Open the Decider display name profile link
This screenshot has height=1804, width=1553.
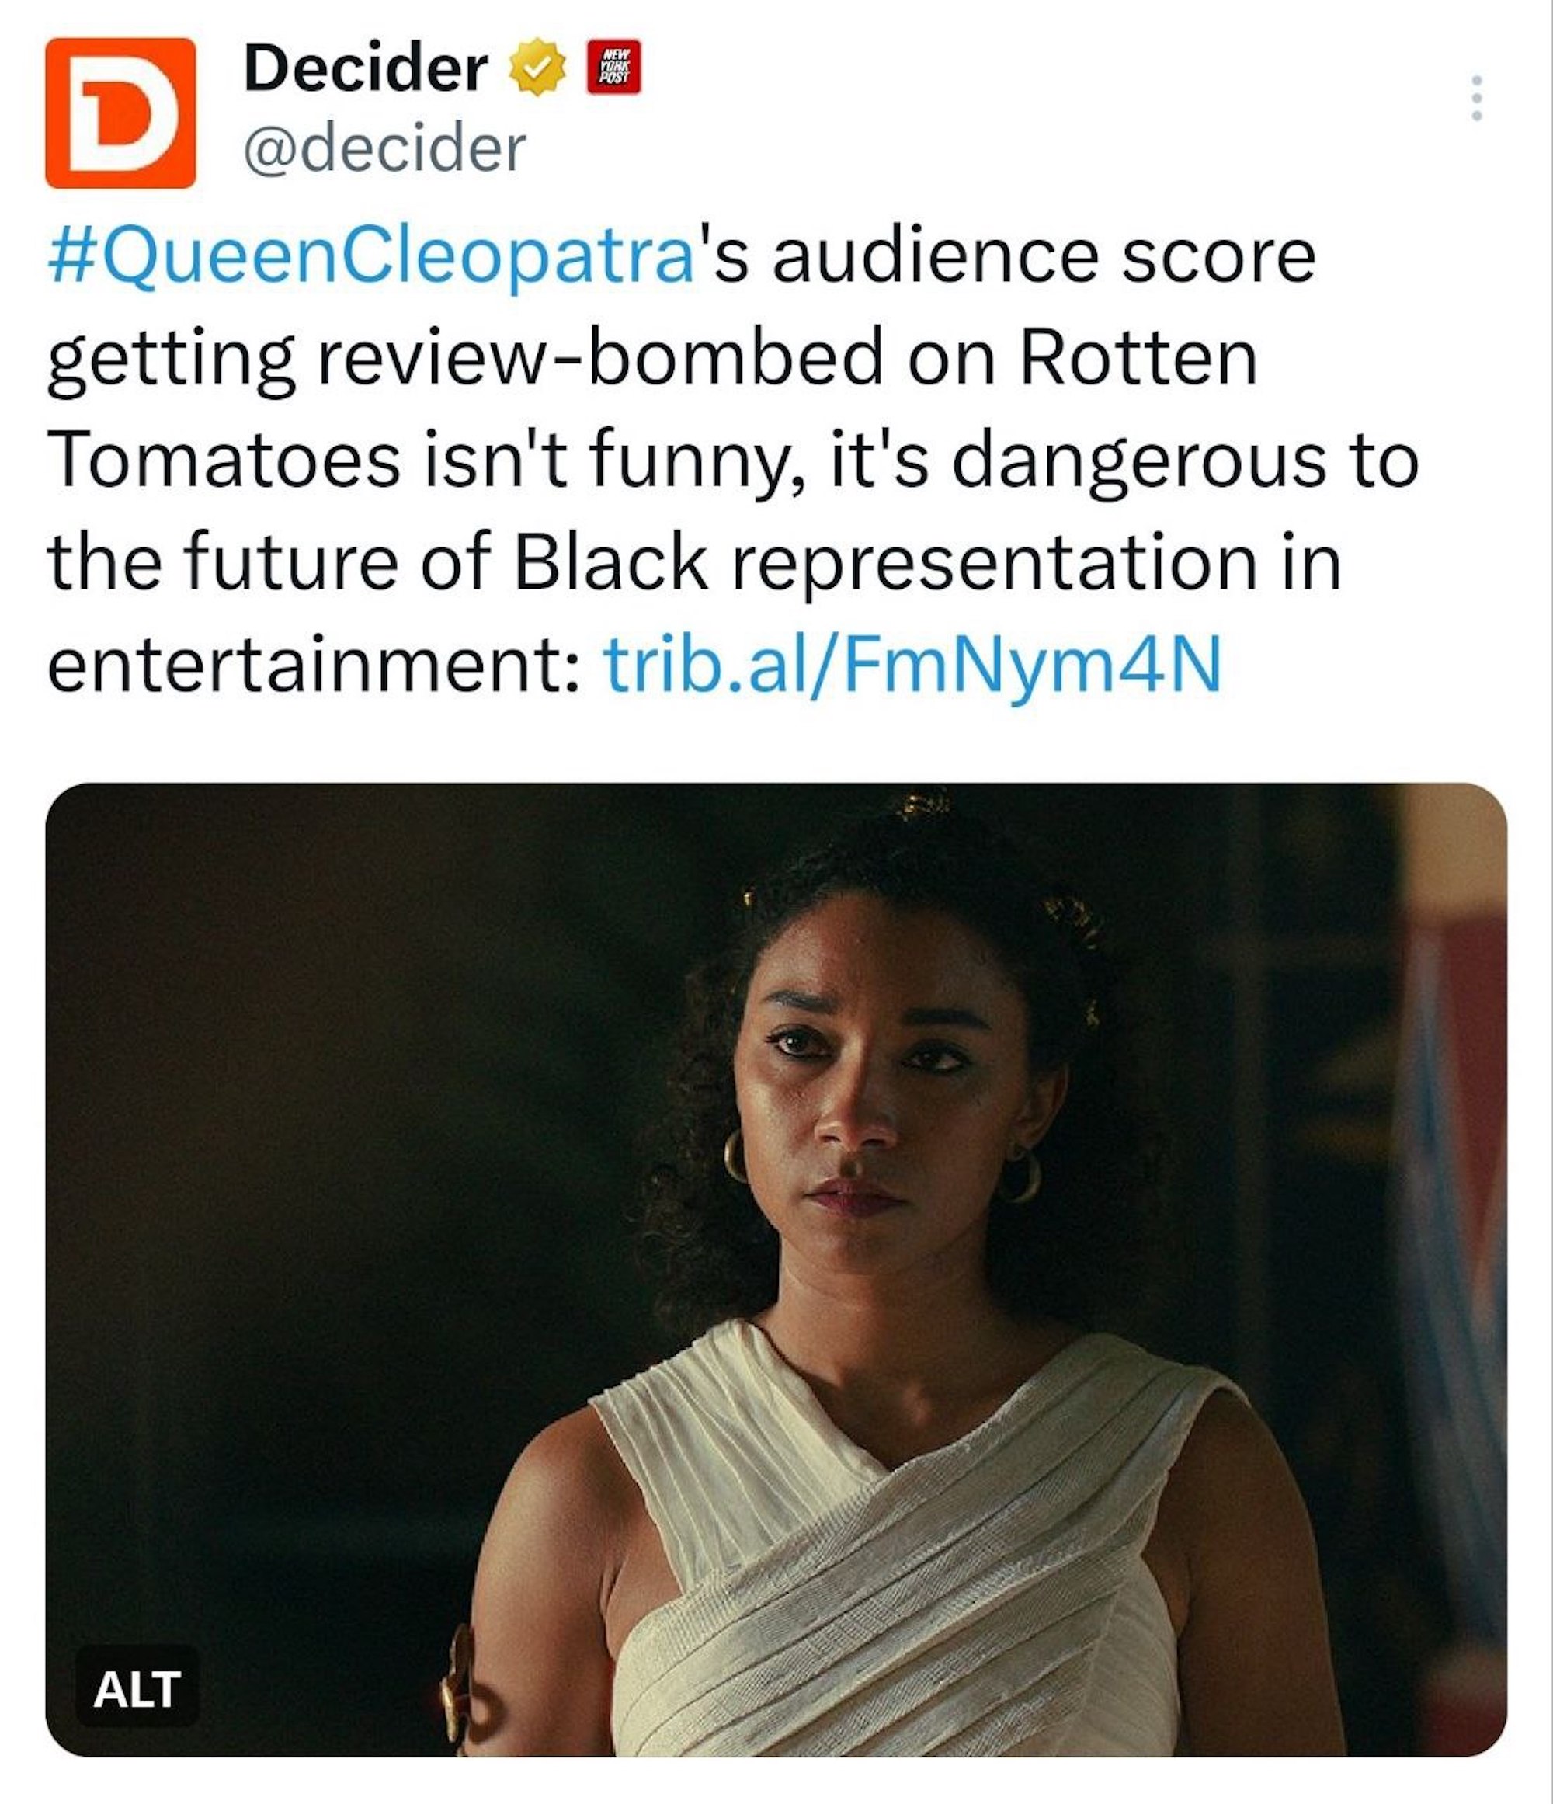366,69
